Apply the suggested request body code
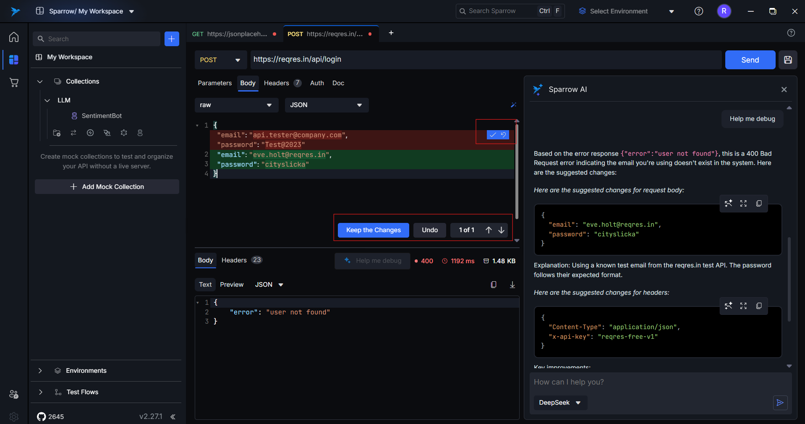 728,203
